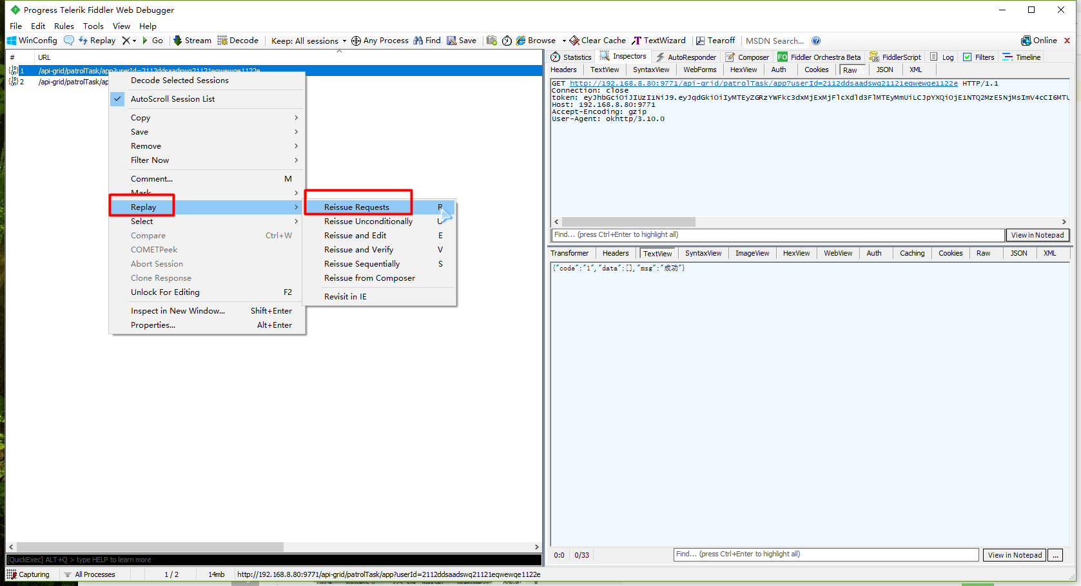Click the Replay toolbar button

[x=97, y=40]
